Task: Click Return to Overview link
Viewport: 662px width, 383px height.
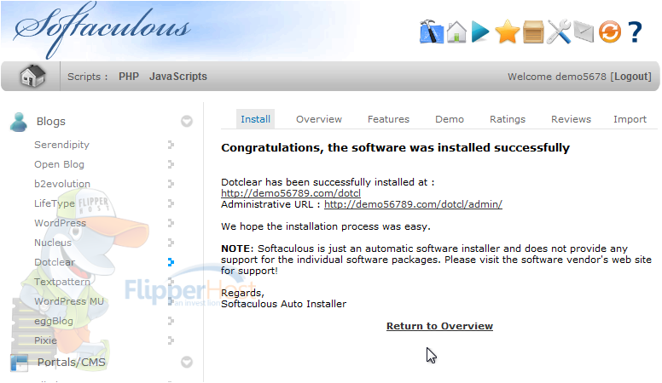Action: tap(439, 326)
